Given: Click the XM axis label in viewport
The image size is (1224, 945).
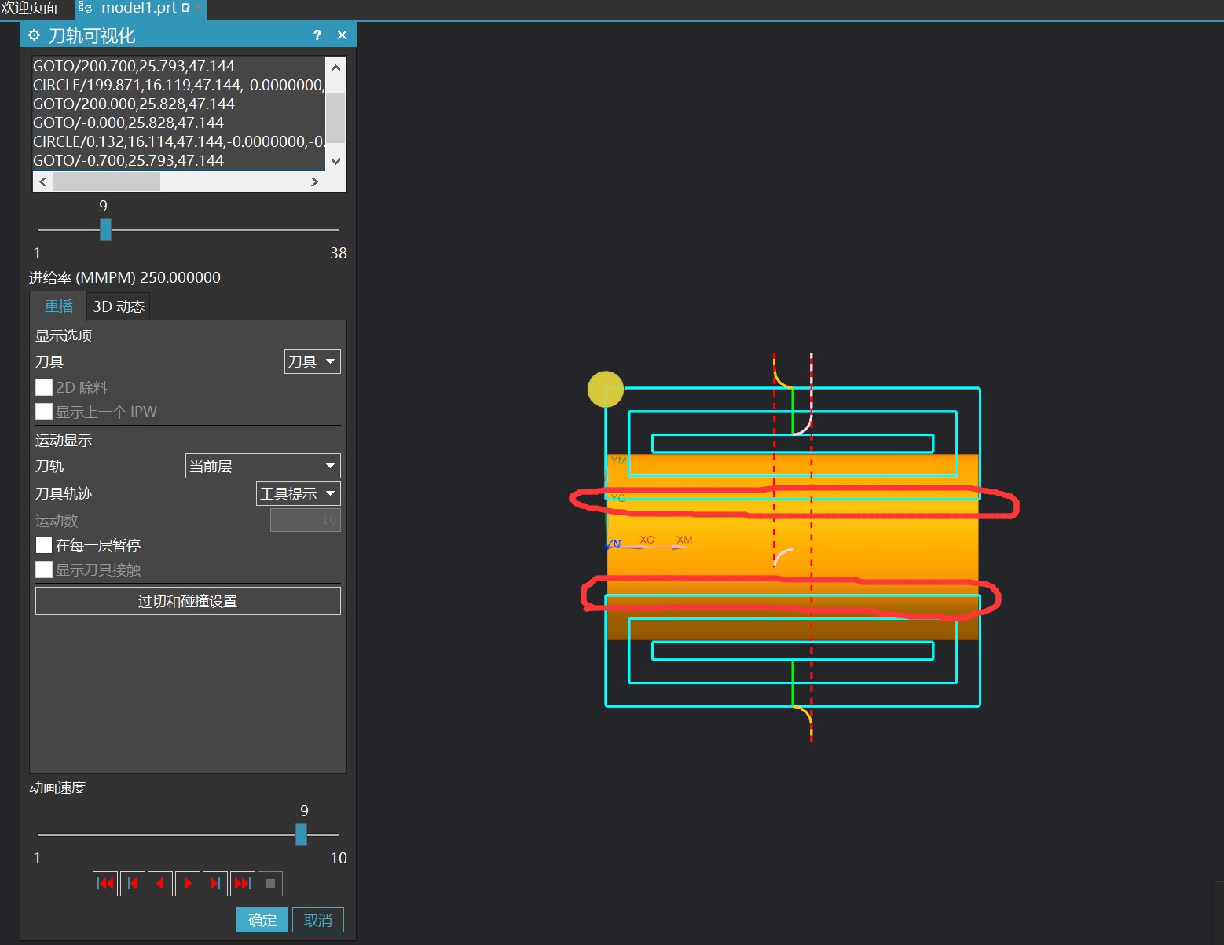Looking at the screenshot, I should coord(684,540).
